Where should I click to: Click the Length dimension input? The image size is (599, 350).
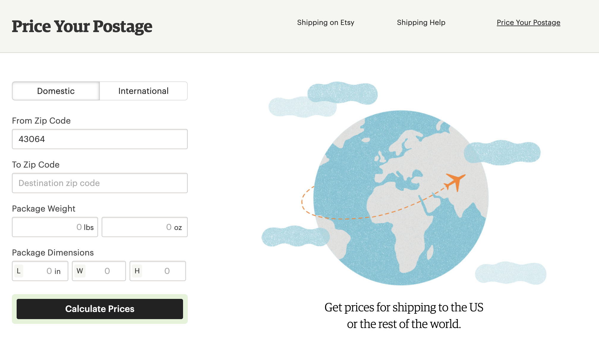coord(40,271)
